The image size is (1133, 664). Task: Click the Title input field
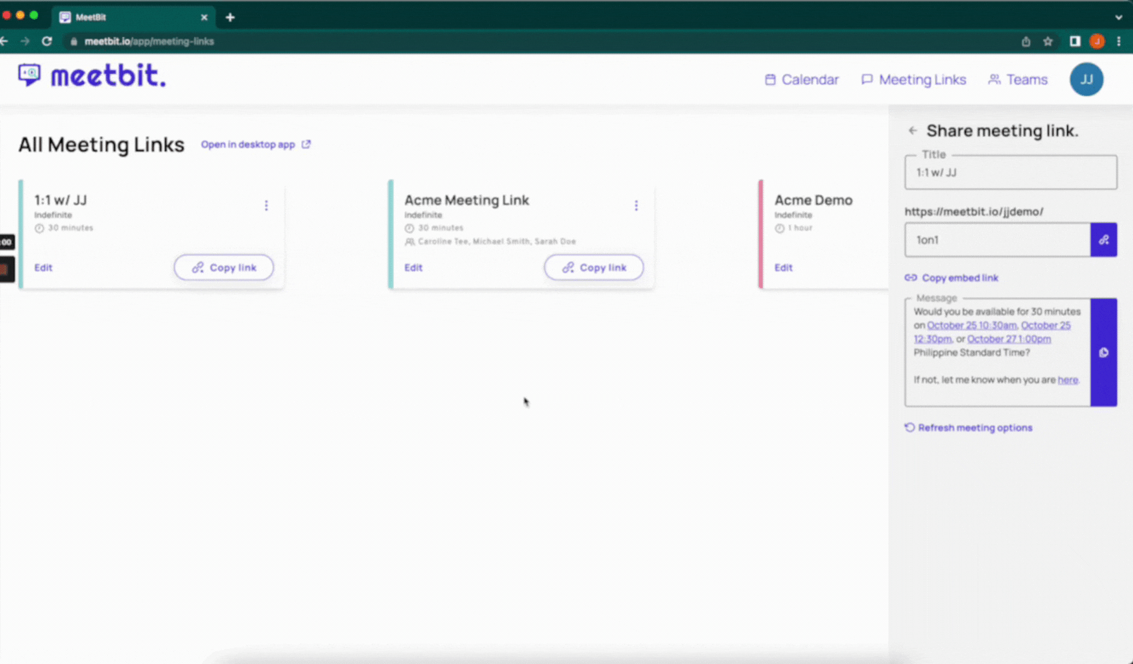tap(1011, 172)
